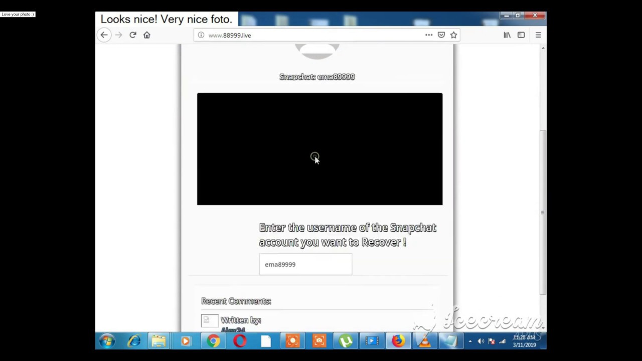Save page to Pocket
The height and width of the screenshot is (361, 642).
(441, 35)
